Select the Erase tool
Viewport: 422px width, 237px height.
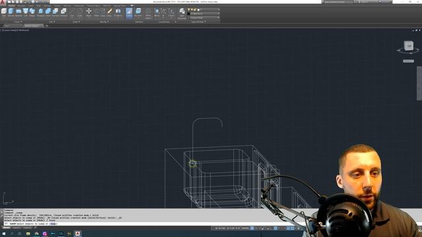click(109, 12)
